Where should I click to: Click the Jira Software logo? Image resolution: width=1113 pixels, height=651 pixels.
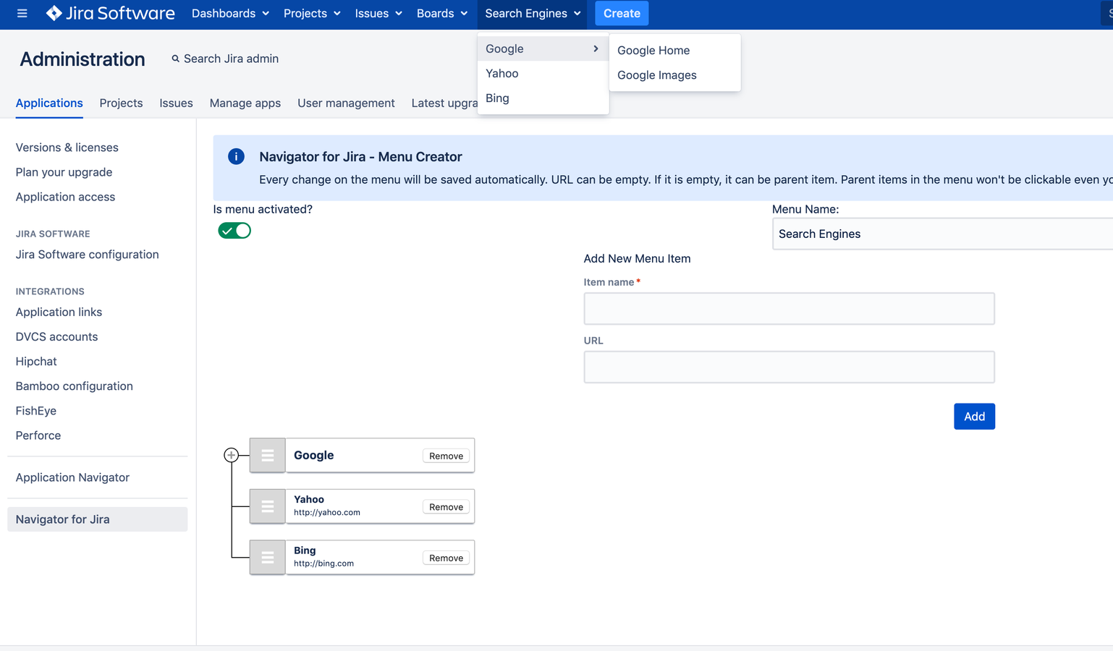tap(110, 13)
